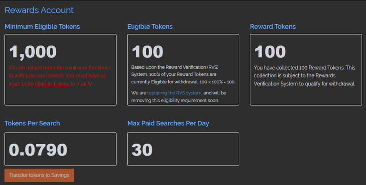Click the Reward Tokens section heading

pos(273,27)
